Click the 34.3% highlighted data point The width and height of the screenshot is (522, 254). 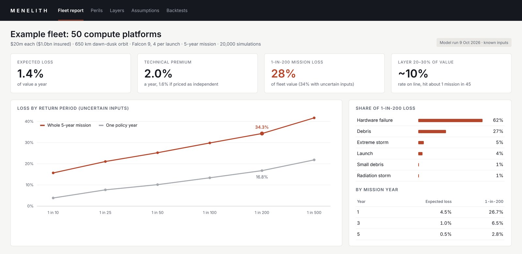[x=262, y=134]
